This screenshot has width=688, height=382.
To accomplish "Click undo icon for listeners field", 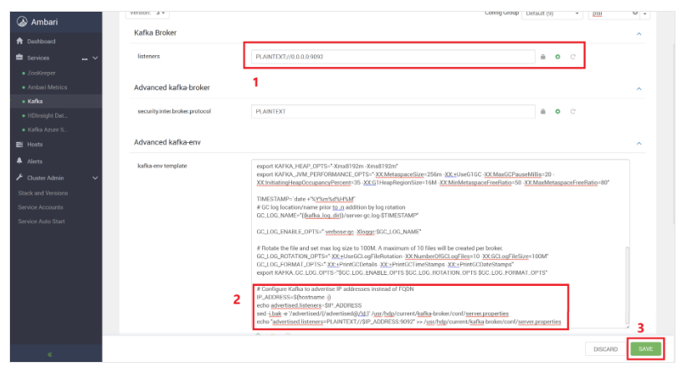I will (572, 57).
